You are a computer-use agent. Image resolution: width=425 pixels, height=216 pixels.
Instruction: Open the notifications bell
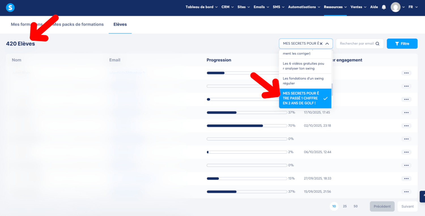tap(384, 7)
